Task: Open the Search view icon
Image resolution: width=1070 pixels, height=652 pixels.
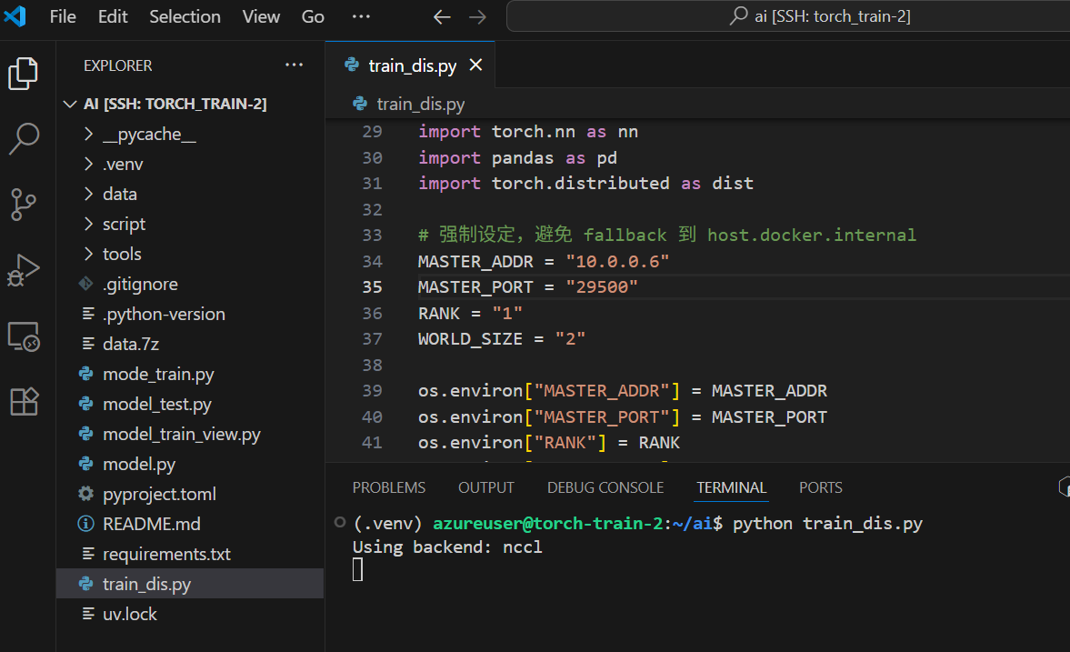Action: click(24, 139)
